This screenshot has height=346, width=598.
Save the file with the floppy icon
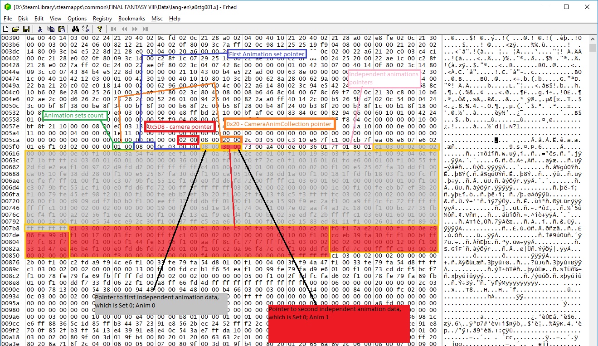coord(27,29)
